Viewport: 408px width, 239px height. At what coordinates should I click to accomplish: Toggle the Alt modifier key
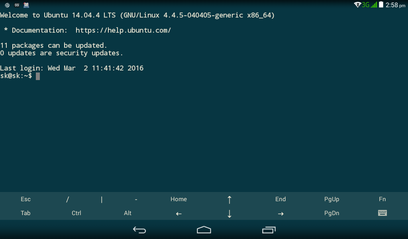127,213
